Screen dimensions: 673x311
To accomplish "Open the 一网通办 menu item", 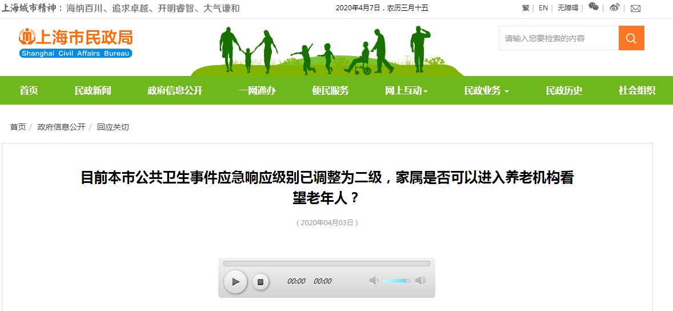I will (257, 91).
